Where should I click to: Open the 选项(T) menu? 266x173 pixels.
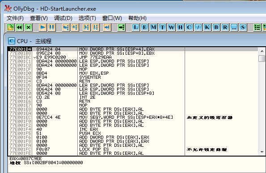tap(87, 18)
